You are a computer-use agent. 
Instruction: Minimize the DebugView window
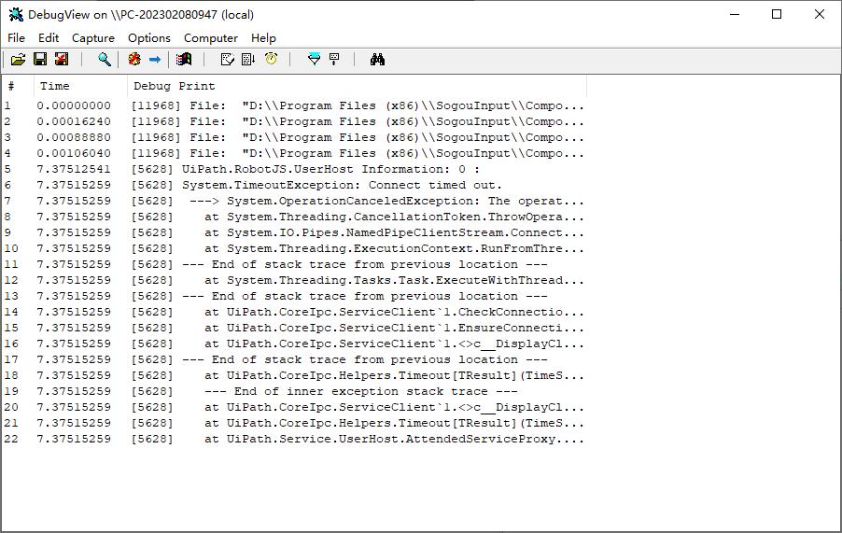click(x=735, y=15)
